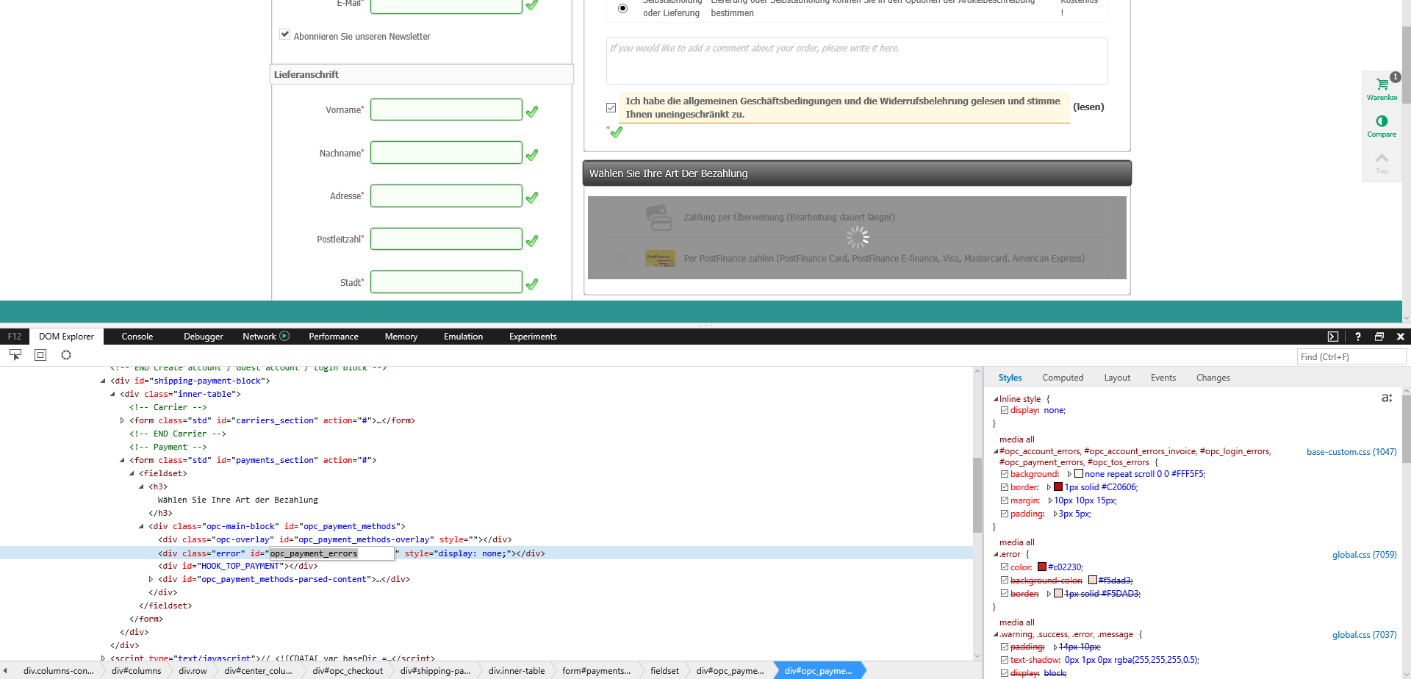Click the a: pseudo-state icon in Styles pane
1411x679 pixels.
coord(1387,398)
